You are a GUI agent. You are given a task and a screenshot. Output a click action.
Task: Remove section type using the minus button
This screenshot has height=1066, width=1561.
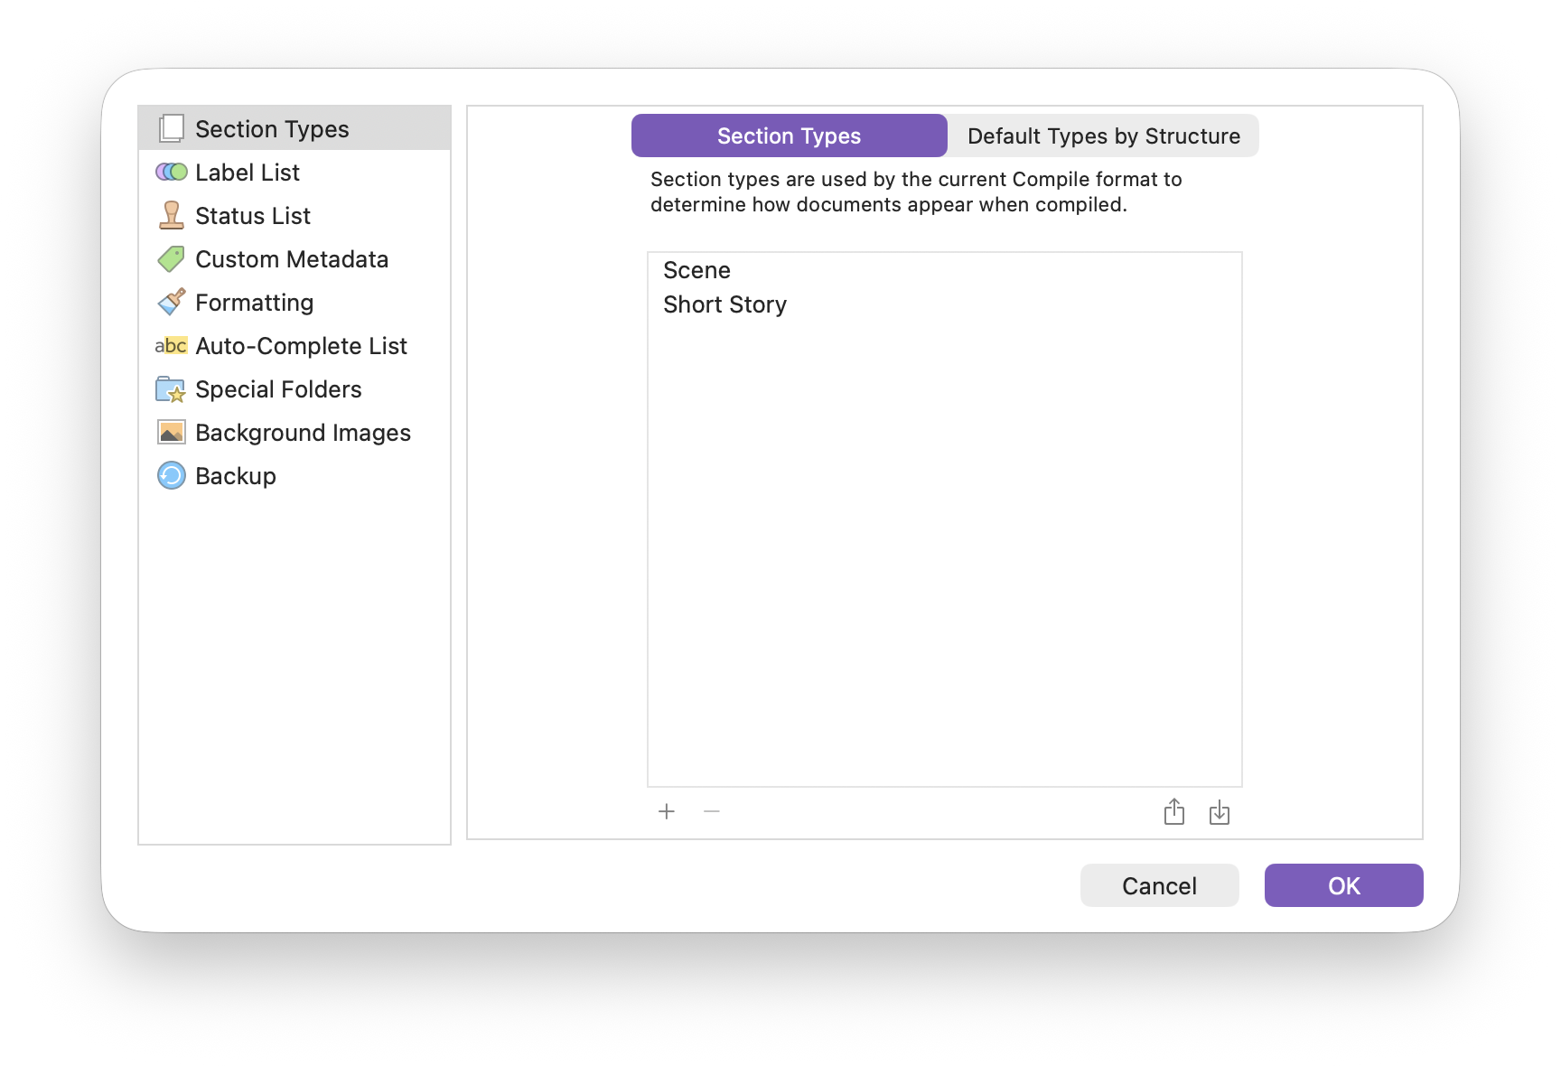tap(712, 811)
